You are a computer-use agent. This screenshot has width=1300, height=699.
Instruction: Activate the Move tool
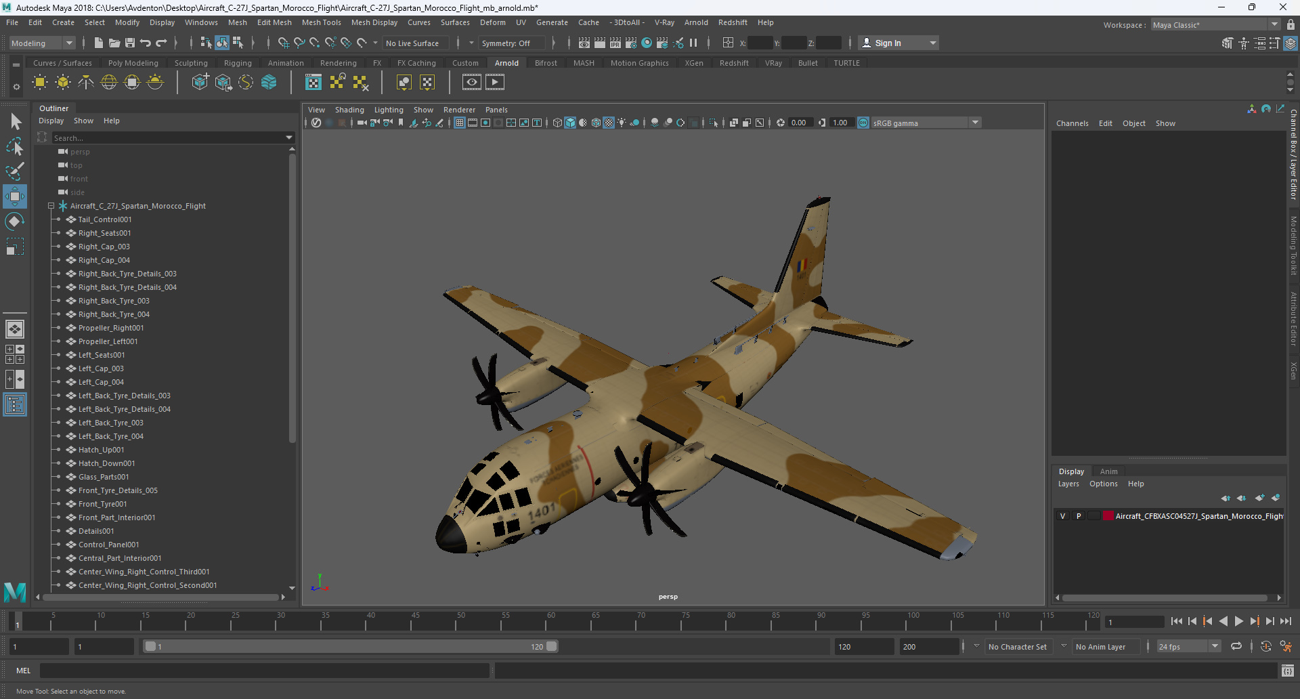pyautogui.click(x=15, y=196)
